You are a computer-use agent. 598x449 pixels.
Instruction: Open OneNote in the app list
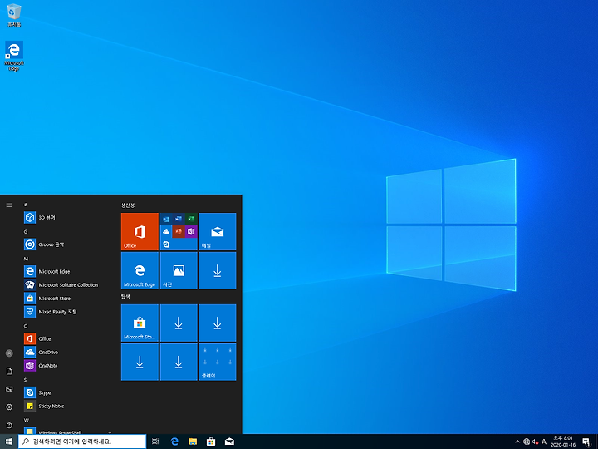[66, 366]
